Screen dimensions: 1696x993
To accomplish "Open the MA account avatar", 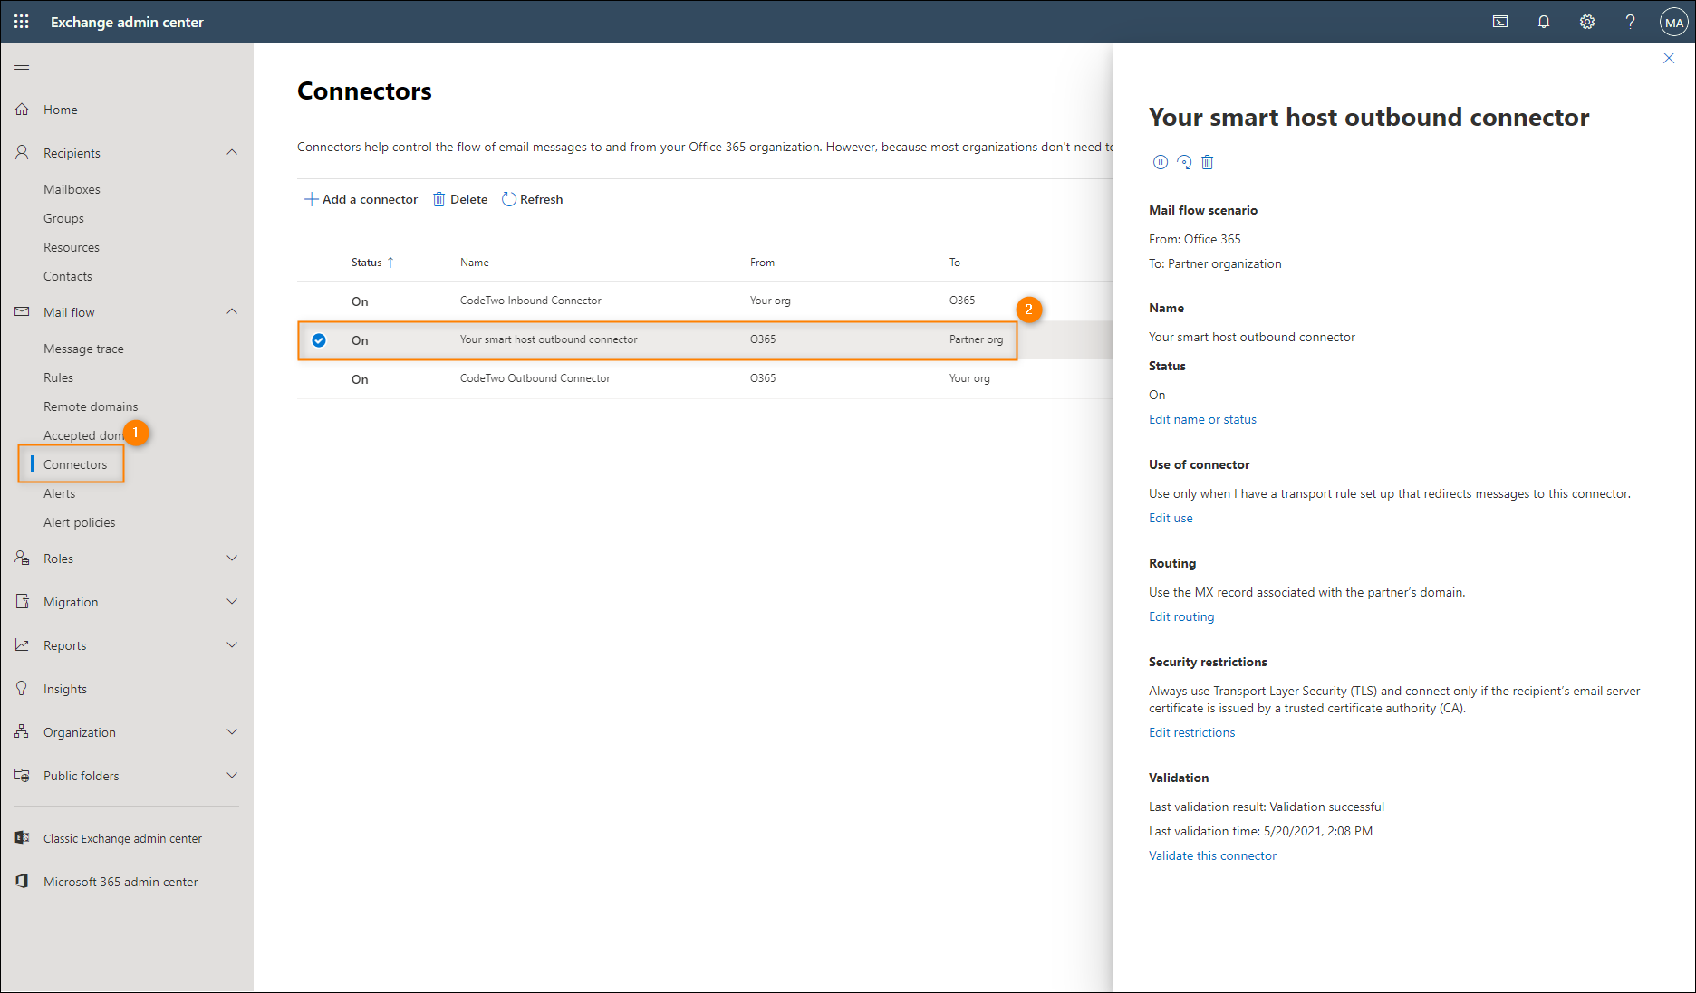I will [1673, 22].
